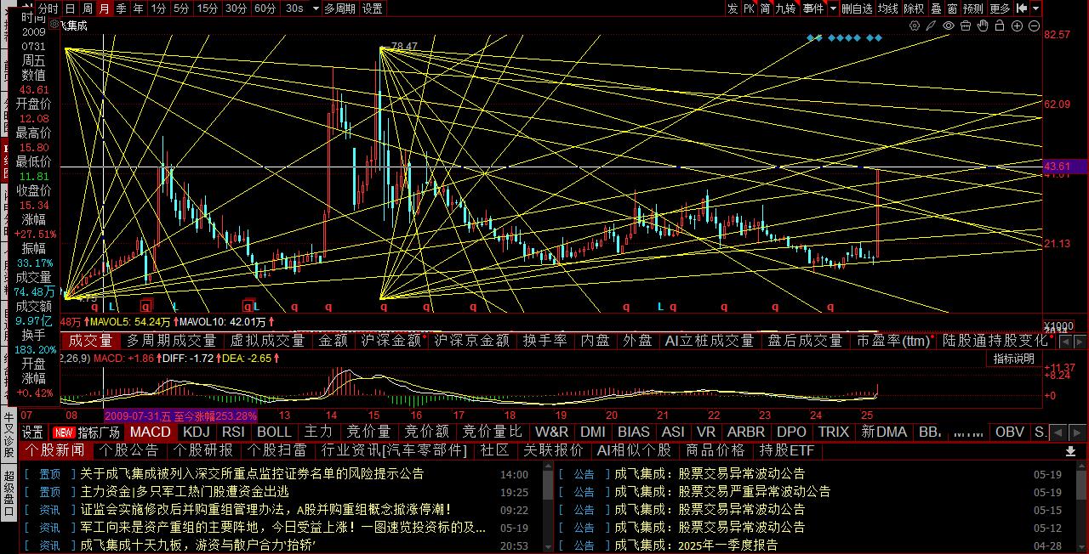Open the period dropdown arrow after 30s
Screen dimensions: 1089x554
[x=316, y=8]
